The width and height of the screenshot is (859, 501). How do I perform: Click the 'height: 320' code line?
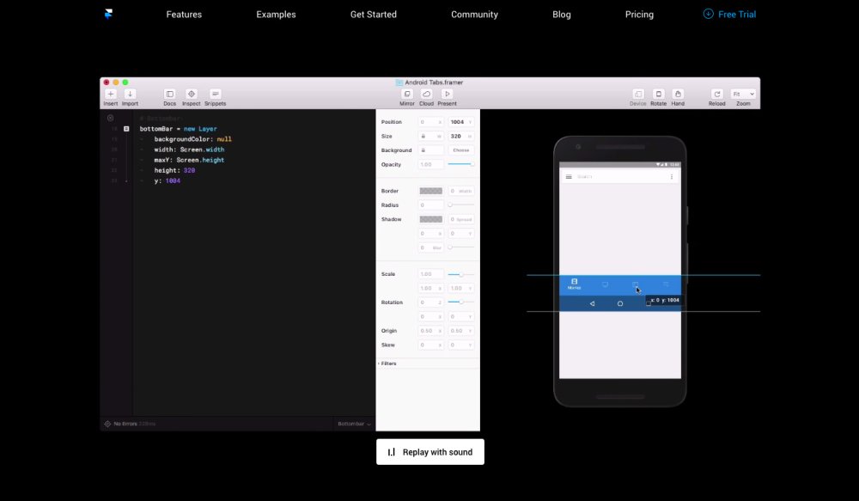pyautogui.click(x=174, y=170)
